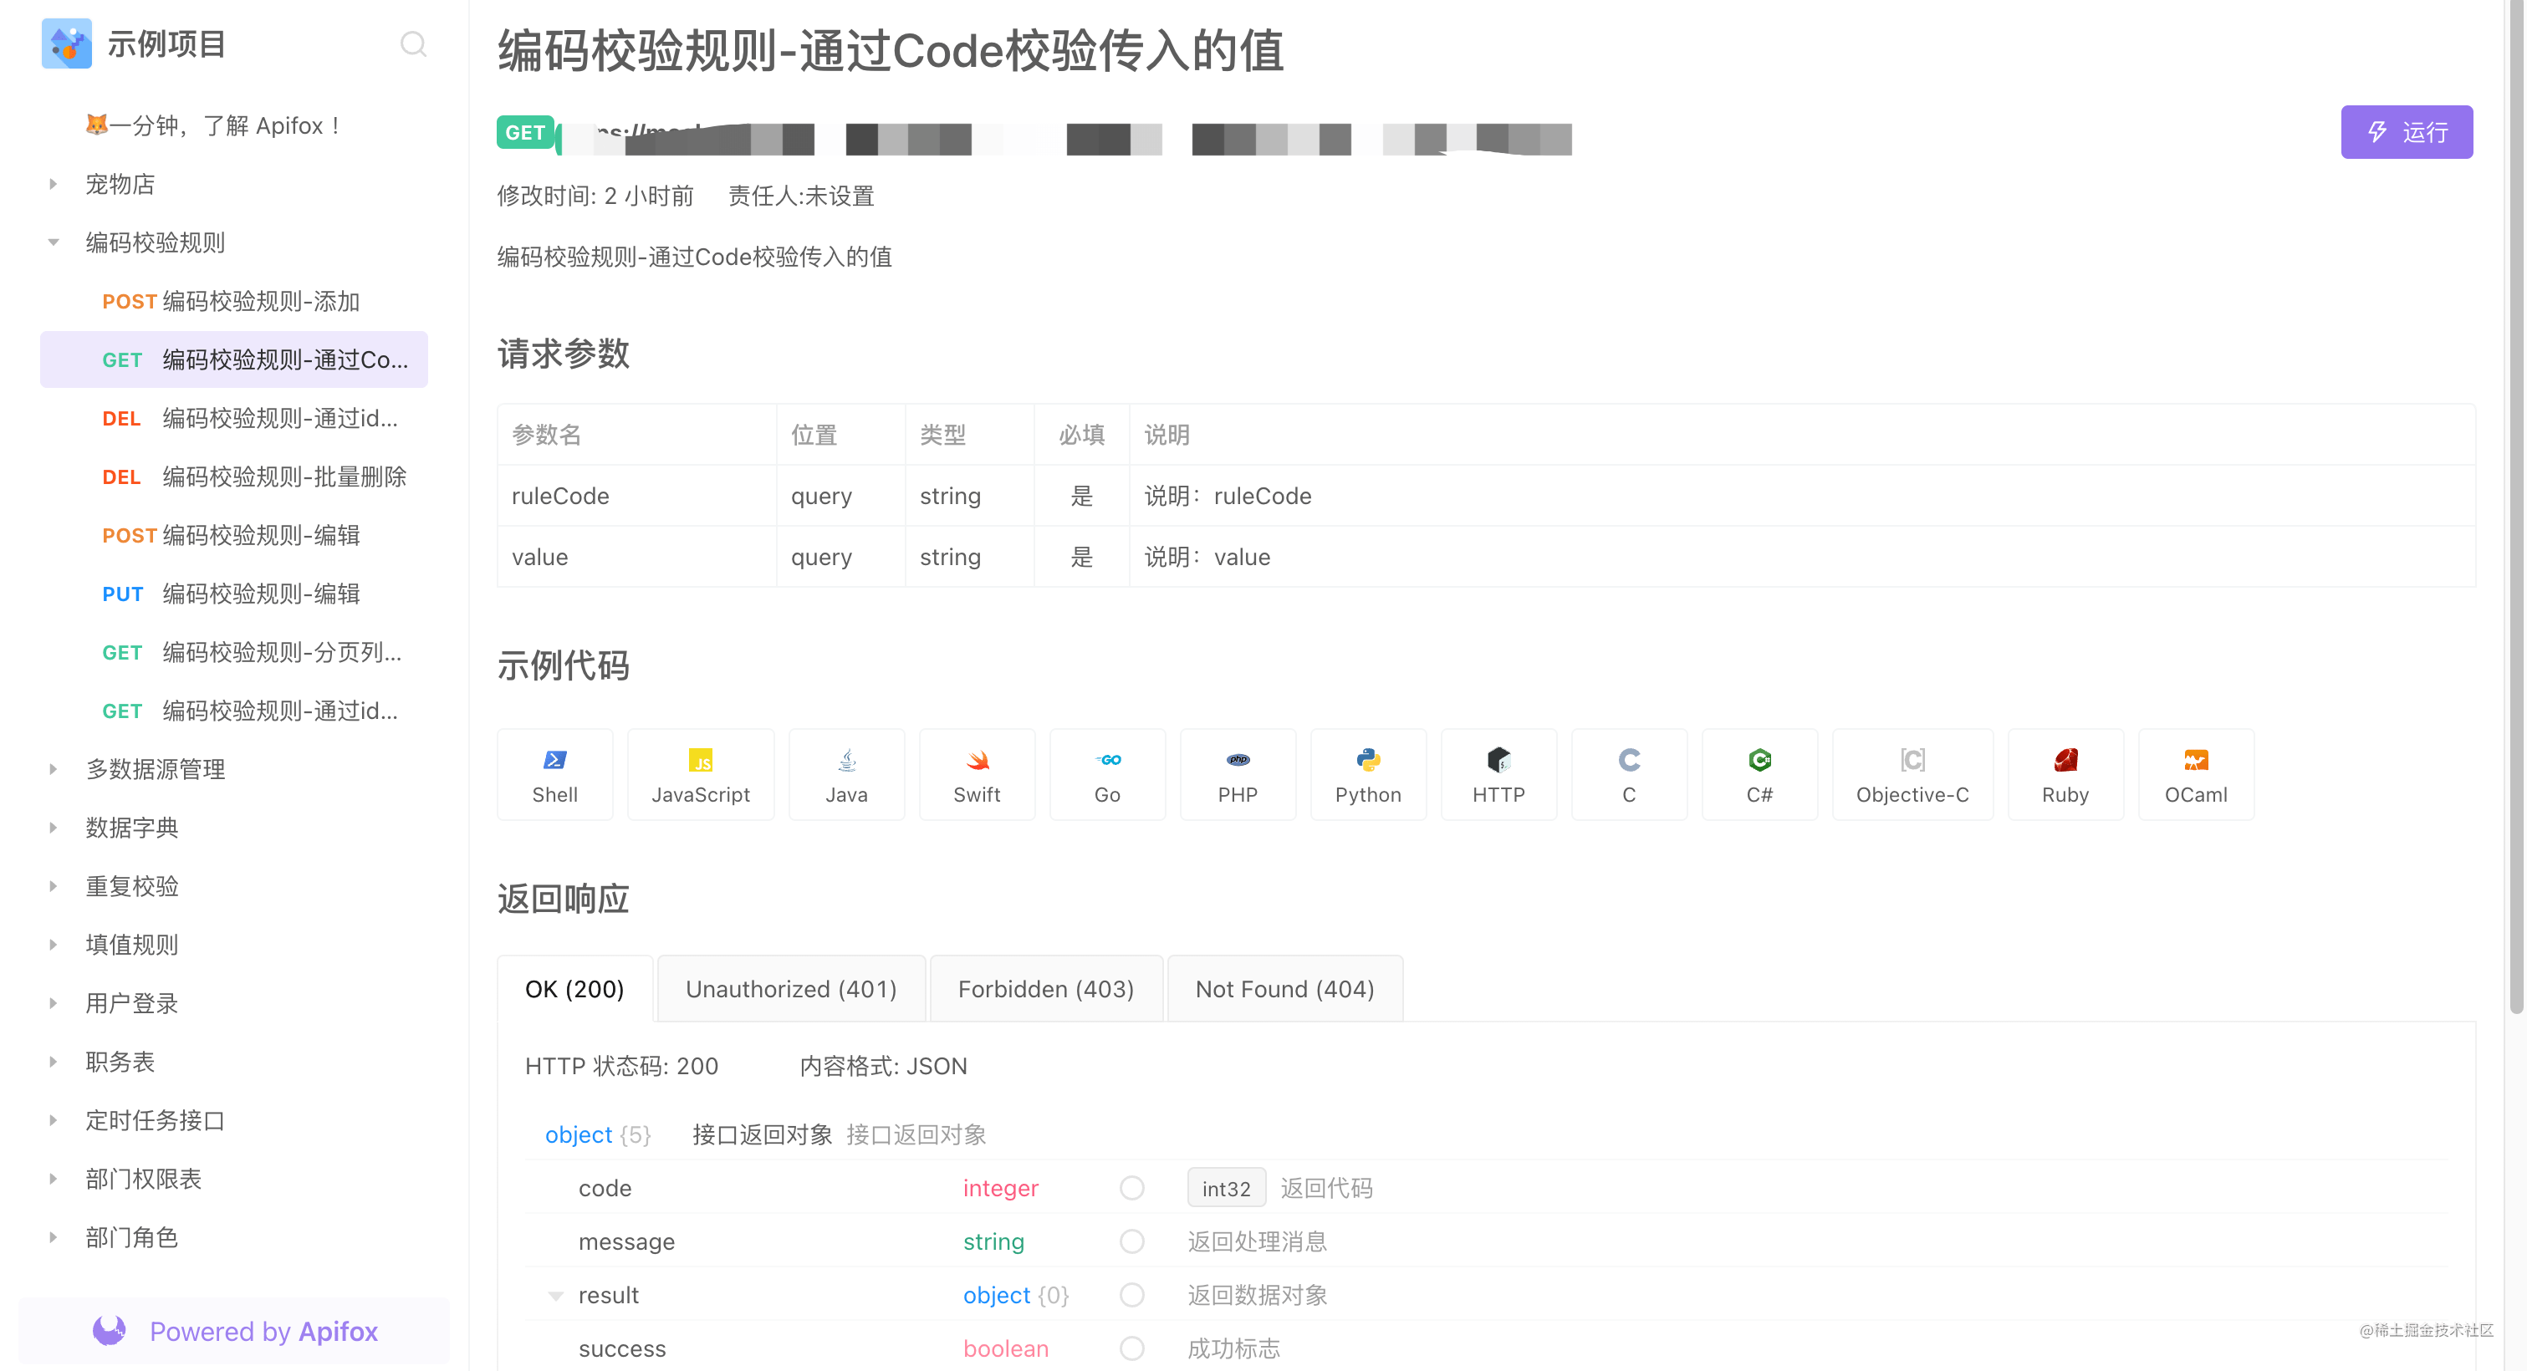
Task: Collapse the result object field arrow
Action: click(x=555, y=1296)
